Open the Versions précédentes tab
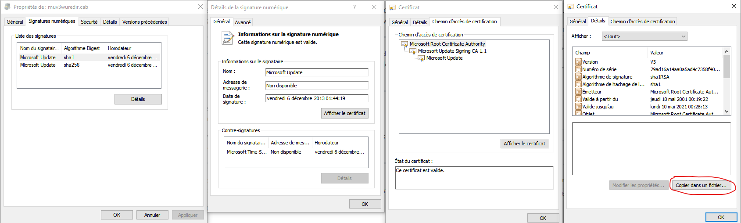 144,22
